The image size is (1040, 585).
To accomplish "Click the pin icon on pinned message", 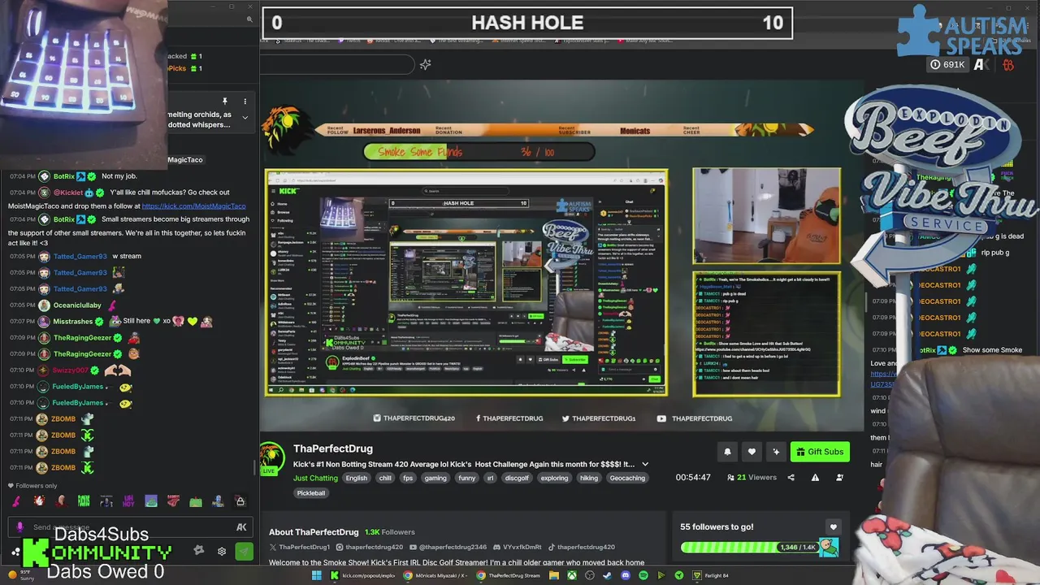I will [225, 102].
